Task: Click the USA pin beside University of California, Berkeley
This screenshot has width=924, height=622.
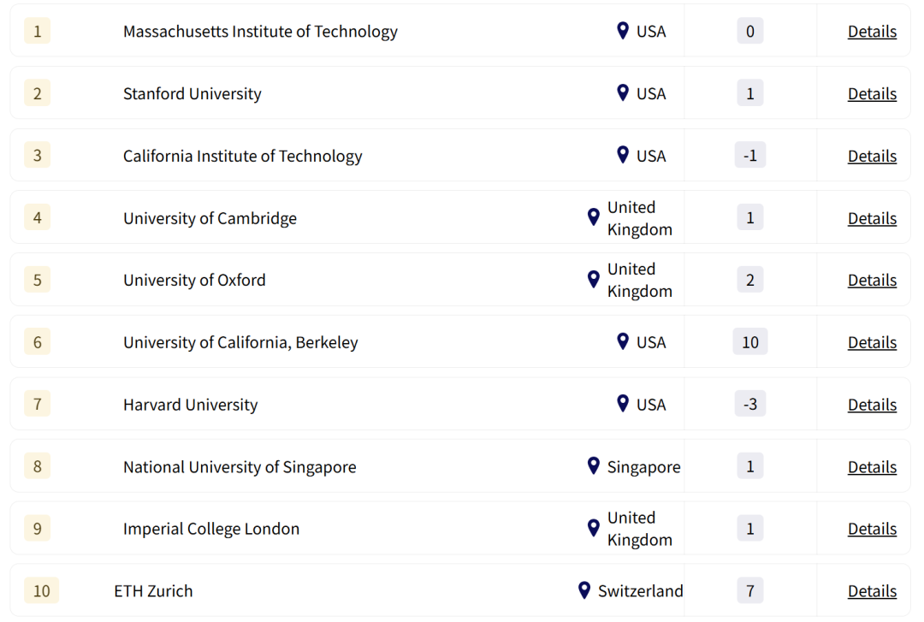Action: coord(623,341)
